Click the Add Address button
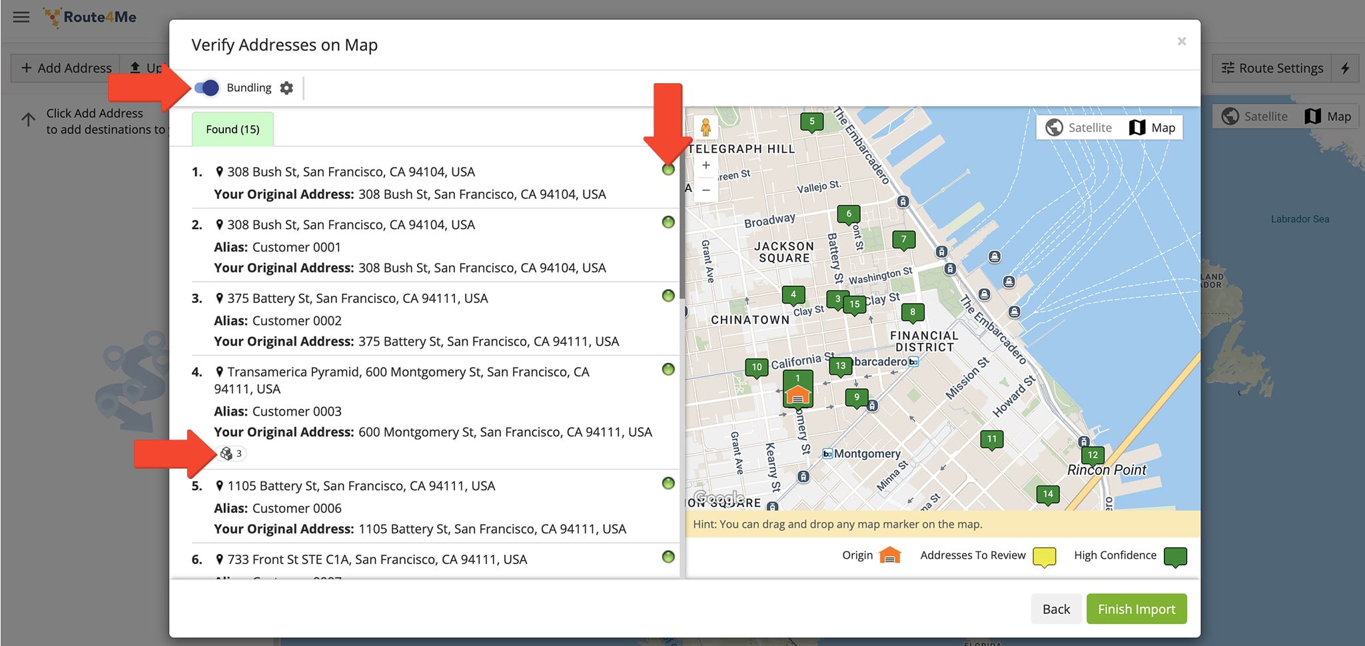Viewport: 1365px width, 646px height. pos(66,68)
